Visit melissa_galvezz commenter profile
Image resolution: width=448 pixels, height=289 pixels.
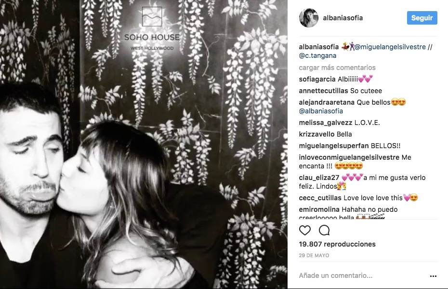pyautogui.click(x=326, y=123)
